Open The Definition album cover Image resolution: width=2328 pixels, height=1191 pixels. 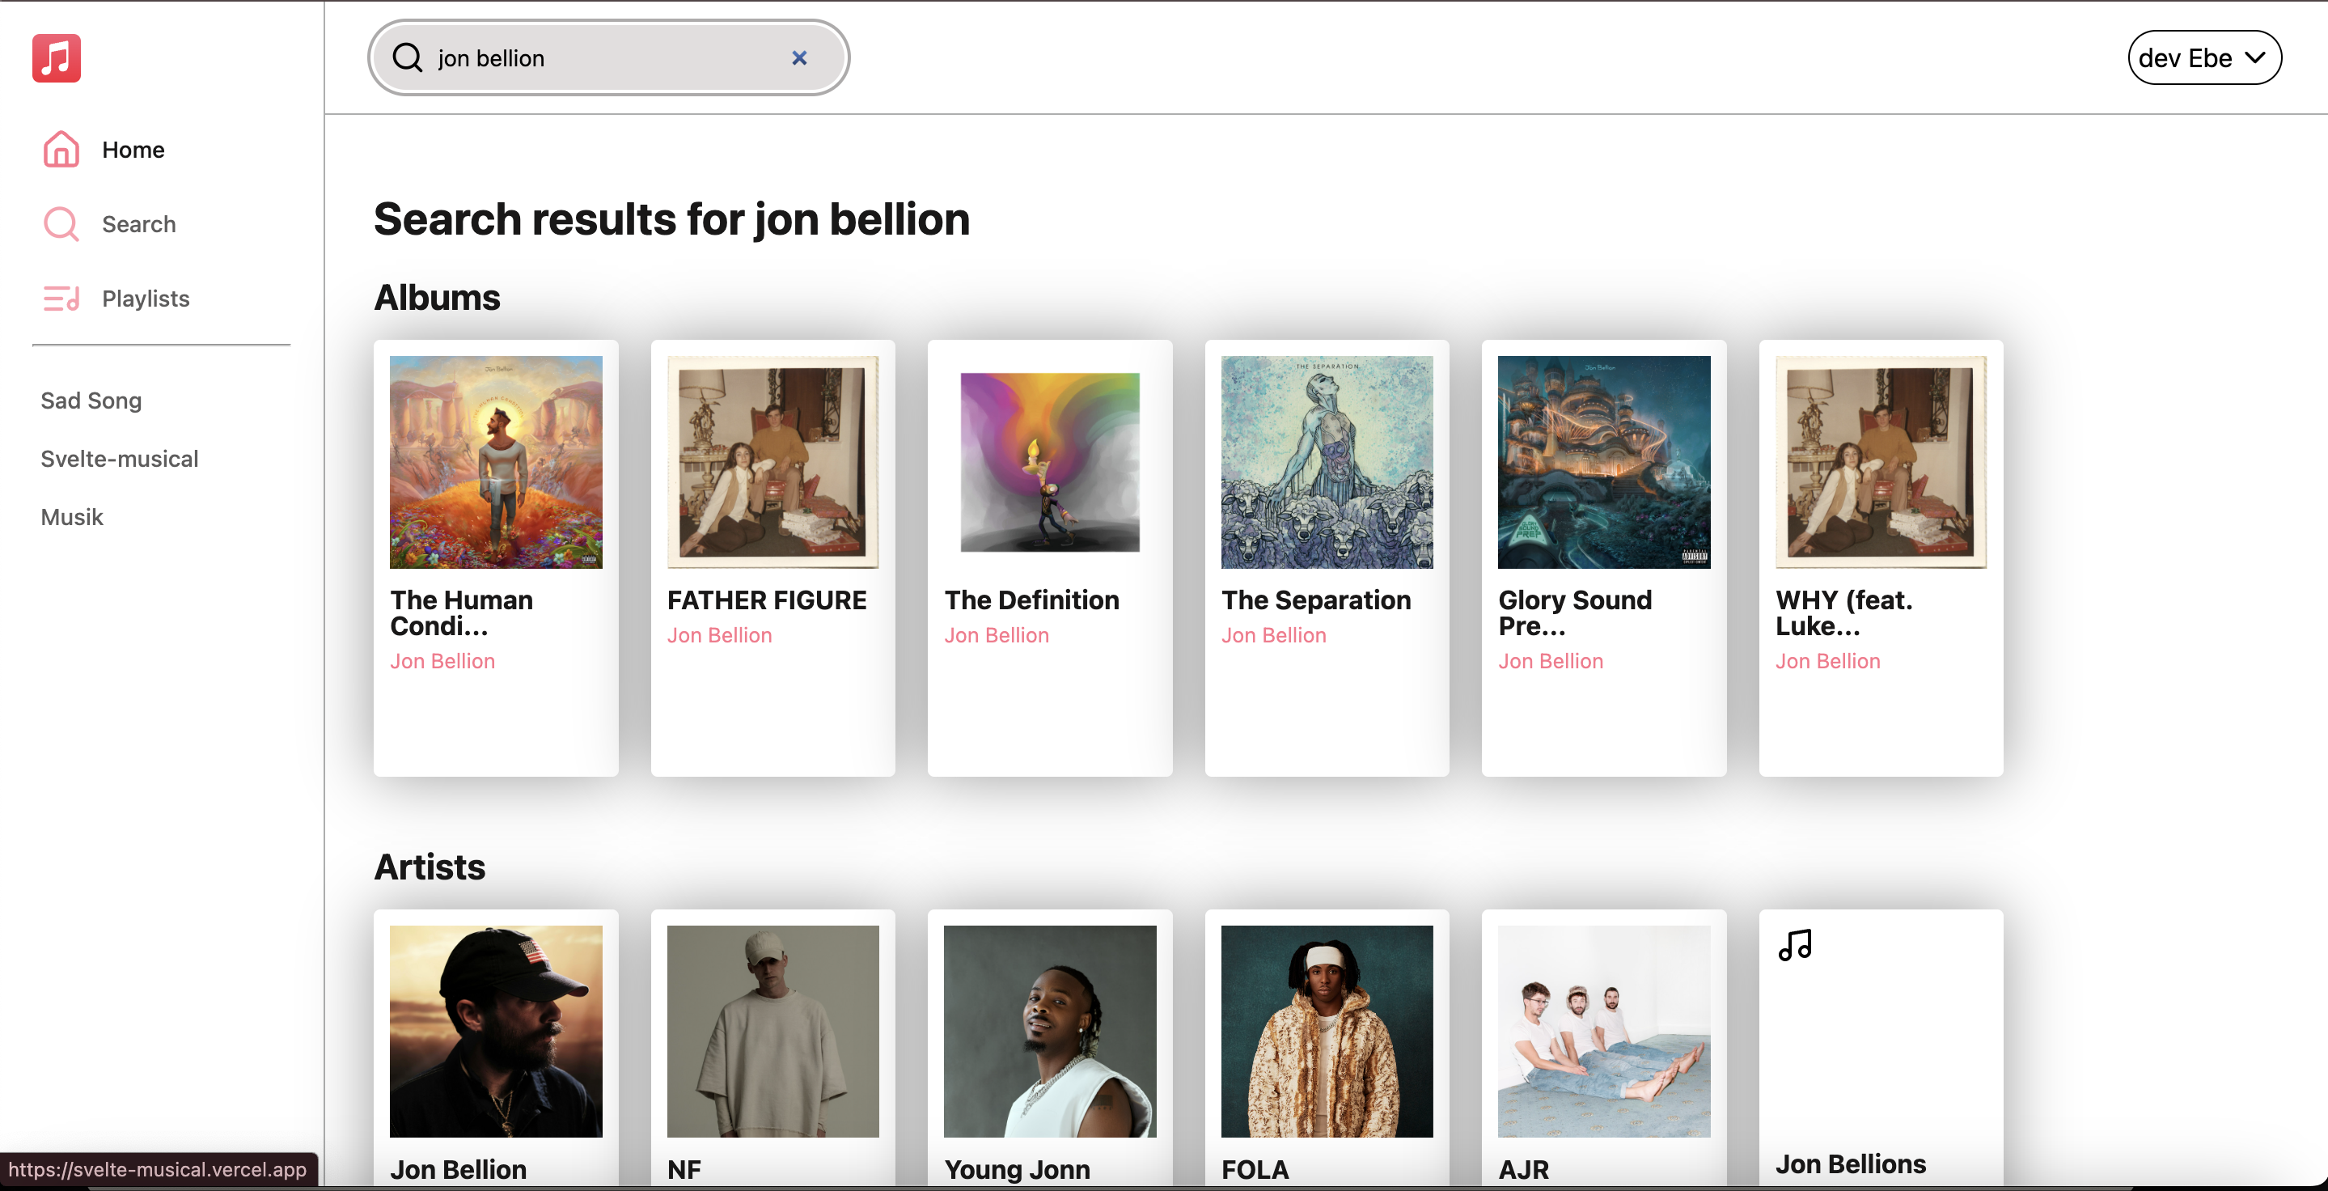(1049, 462)
